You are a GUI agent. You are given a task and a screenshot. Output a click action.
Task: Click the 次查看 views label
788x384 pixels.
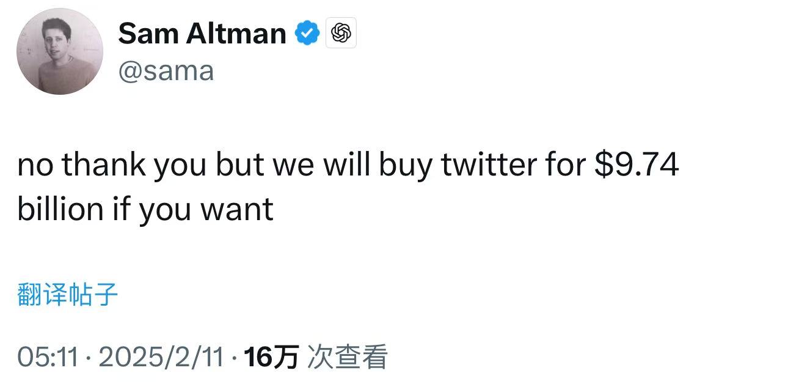347,357
